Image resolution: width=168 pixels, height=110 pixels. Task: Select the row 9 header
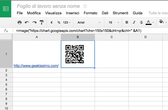6,104
